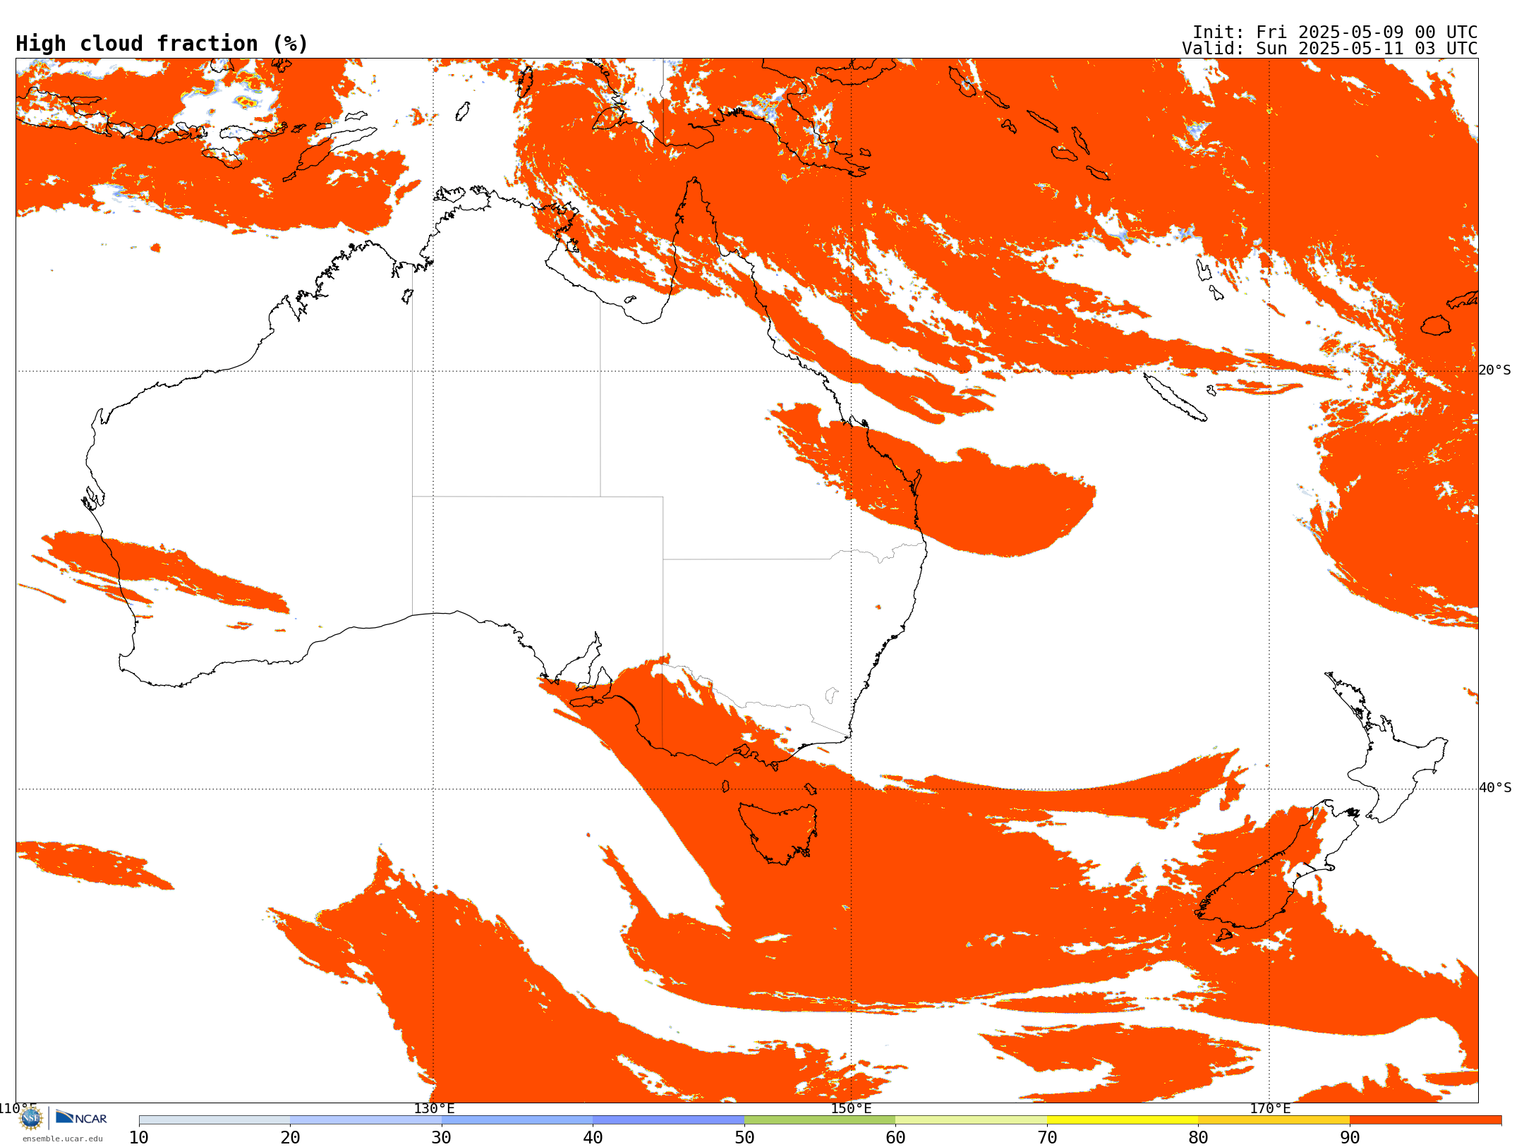Click the 20°S latitude label

click(1495, 370)
